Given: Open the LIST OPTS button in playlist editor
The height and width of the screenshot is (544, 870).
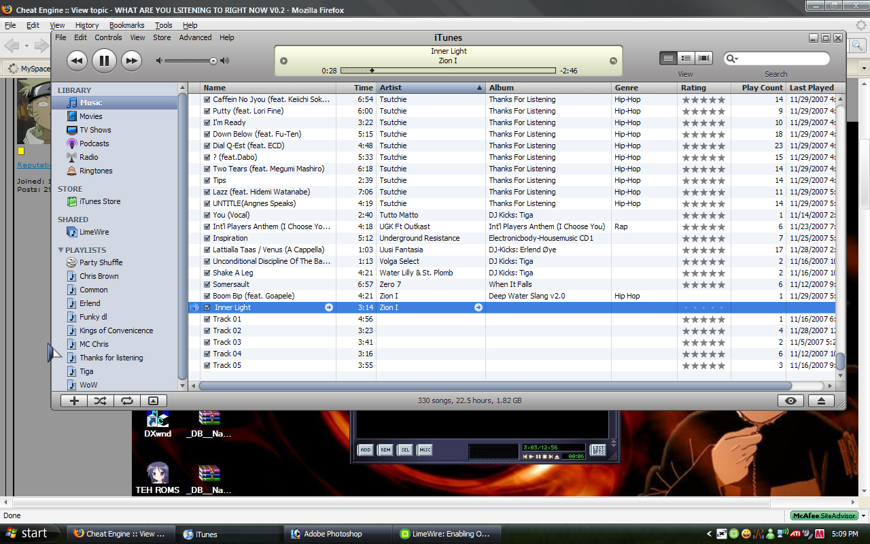Looking at the screenshot, I should (597, 449).
